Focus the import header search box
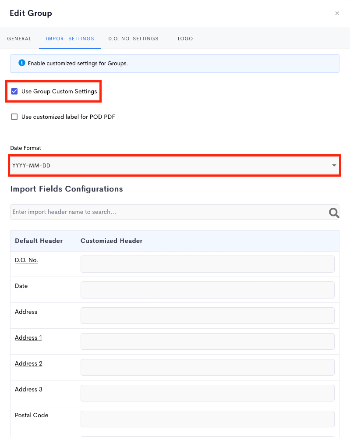The width and height of the screenshot is (350, 437). pos(169,212)
